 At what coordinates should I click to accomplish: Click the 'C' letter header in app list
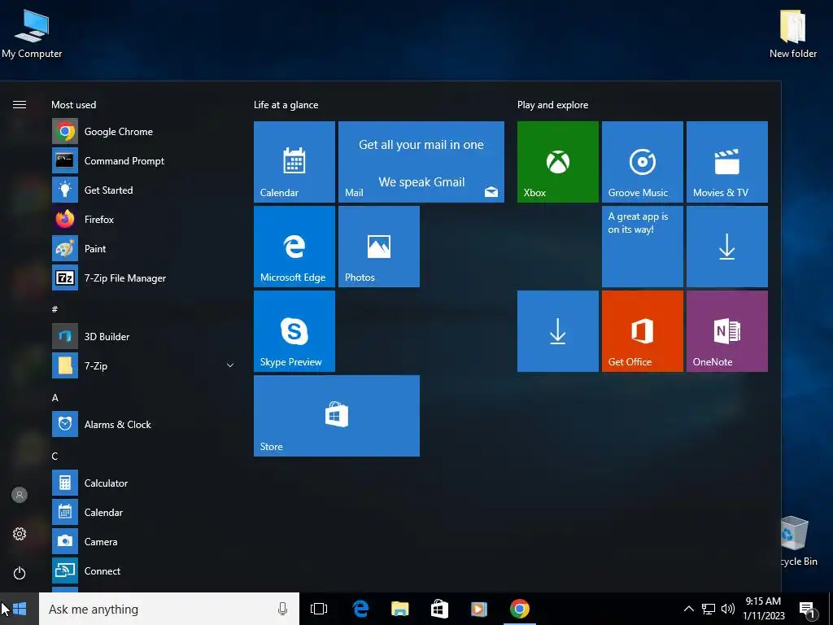(x=55, y=456)
